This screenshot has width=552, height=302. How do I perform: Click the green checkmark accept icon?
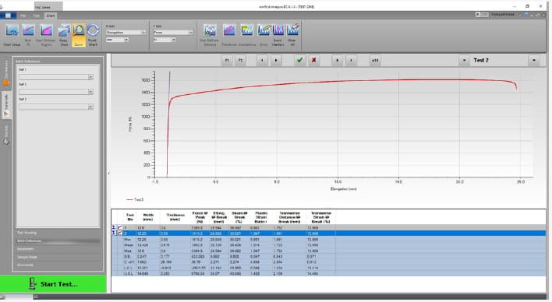(x=299, y=60)
